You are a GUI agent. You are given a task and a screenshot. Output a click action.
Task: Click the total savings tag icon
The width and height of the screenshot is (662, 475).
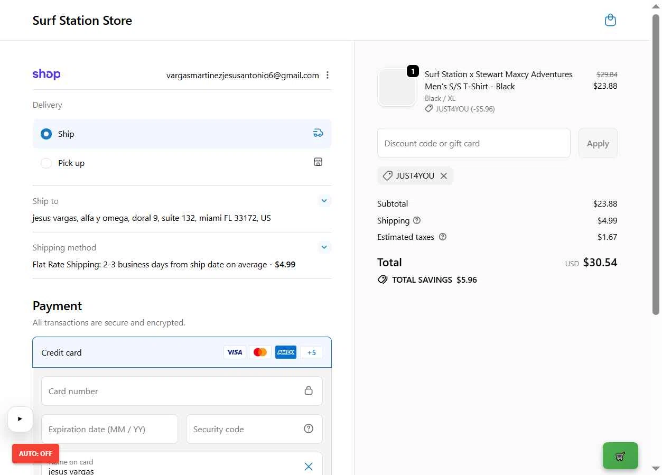383,280
